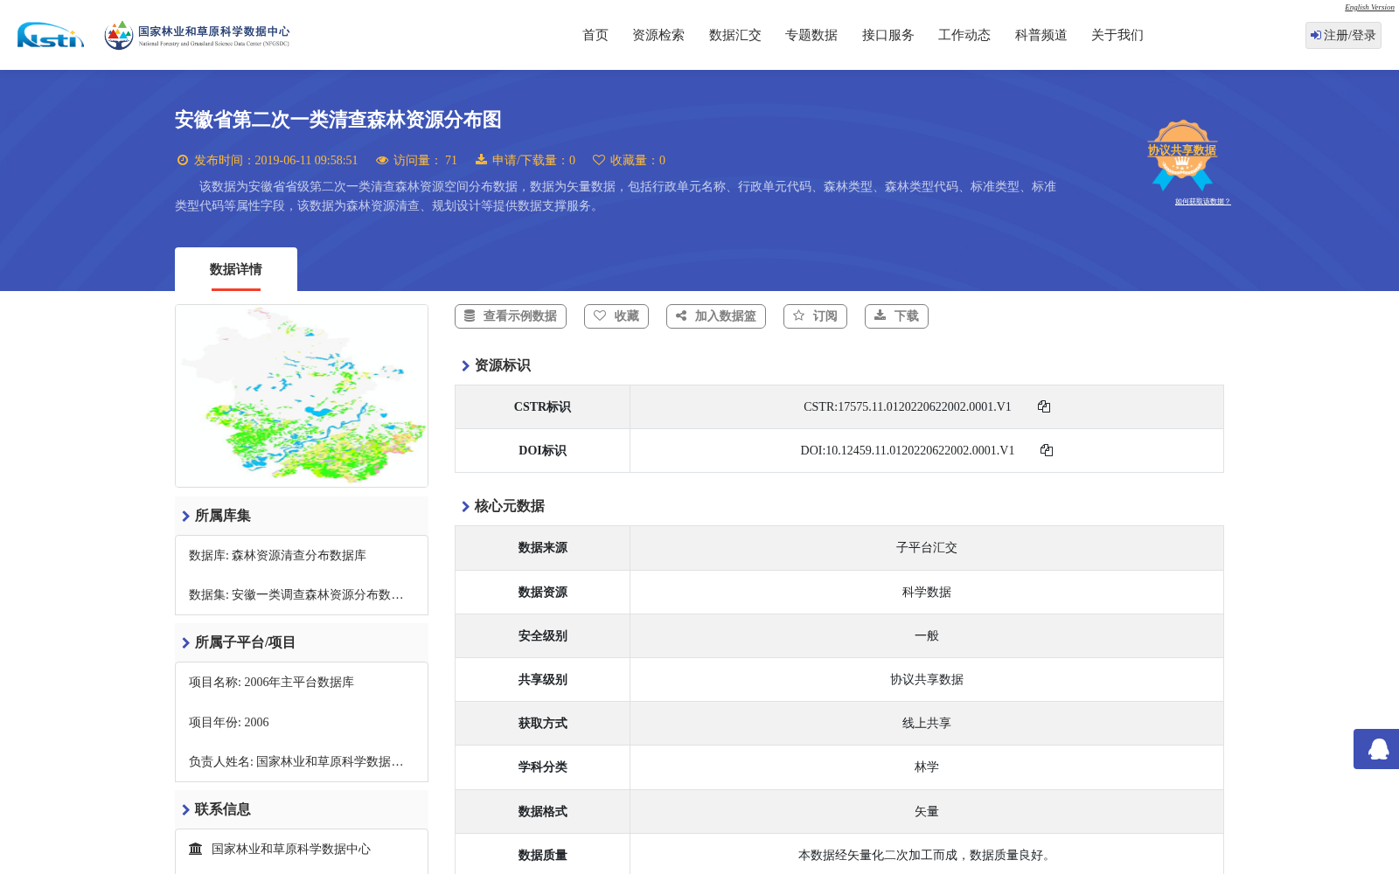Collapse the 资源标识 section header
1399x874 pixels.
(496, 365)
